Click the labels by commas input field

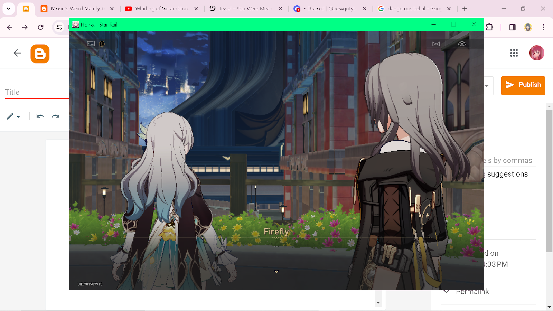509,160
